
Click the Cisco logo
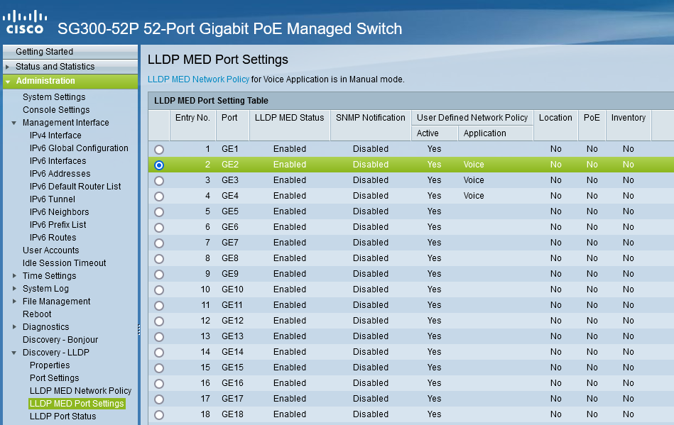tap(25, 22)
